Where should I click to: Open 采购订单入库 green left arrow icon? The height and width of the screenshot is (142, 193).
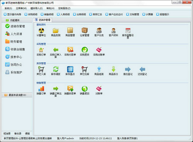pyautogui.click(x=56, y=53)
